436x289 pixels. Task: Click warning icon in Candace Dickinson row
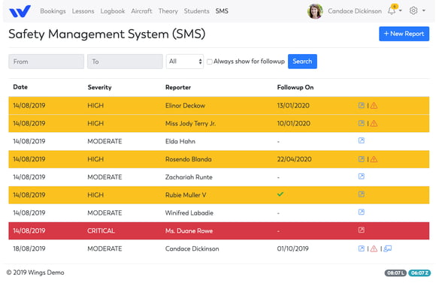click(x=374, y=248)
